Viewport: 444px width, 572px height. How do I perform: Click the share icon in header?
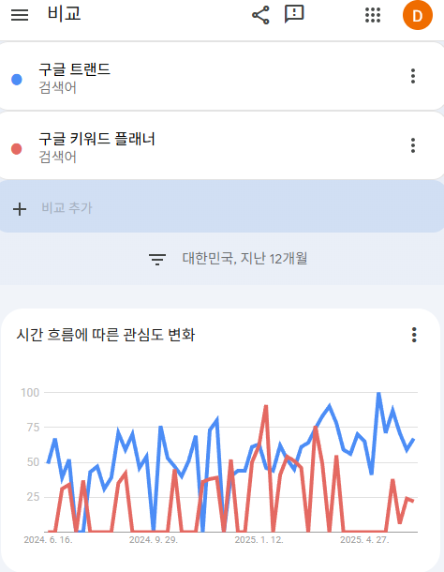click(260, 15)
